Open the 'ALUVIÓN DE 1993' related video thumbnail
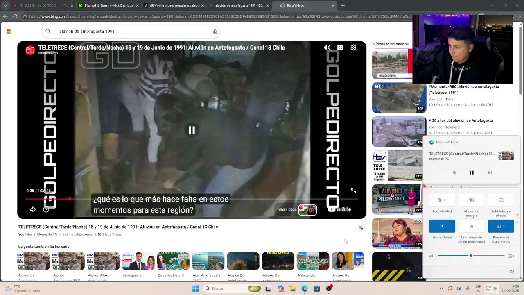524x295 pixels. [392, 64]
